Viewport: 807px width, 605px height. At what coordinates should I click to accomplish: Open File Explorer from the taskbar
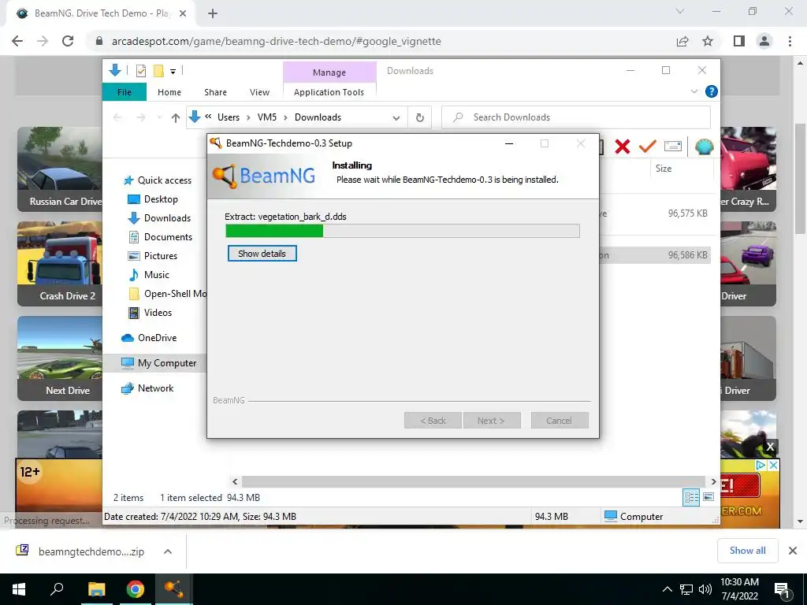pyautogui.click(x=96, y=589)
